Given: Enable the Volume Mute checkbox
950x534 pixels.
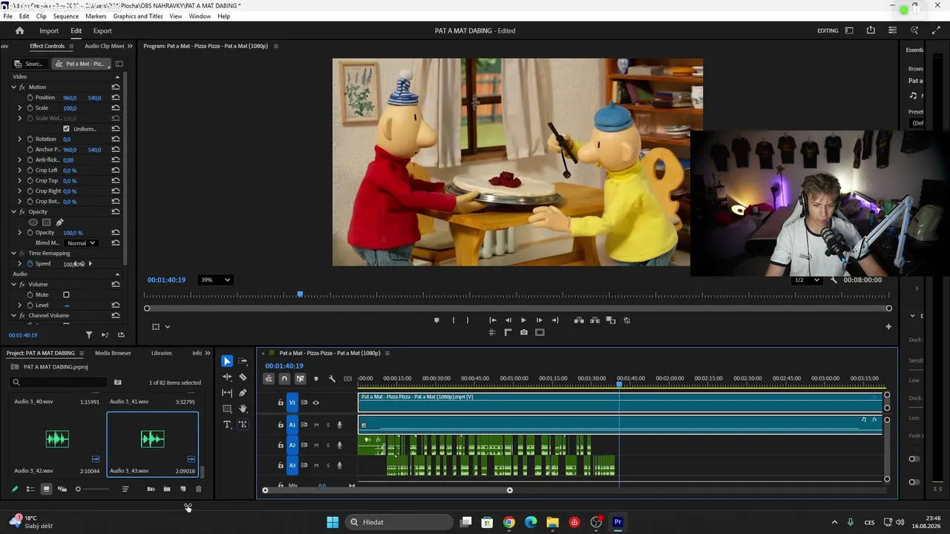Looking at the screenshot, I should click(66, 294).
